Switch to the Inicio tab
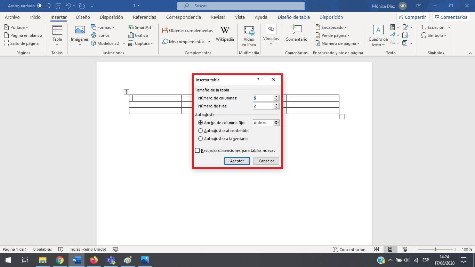Screen dimensions: 475x267 click(35, 17)
